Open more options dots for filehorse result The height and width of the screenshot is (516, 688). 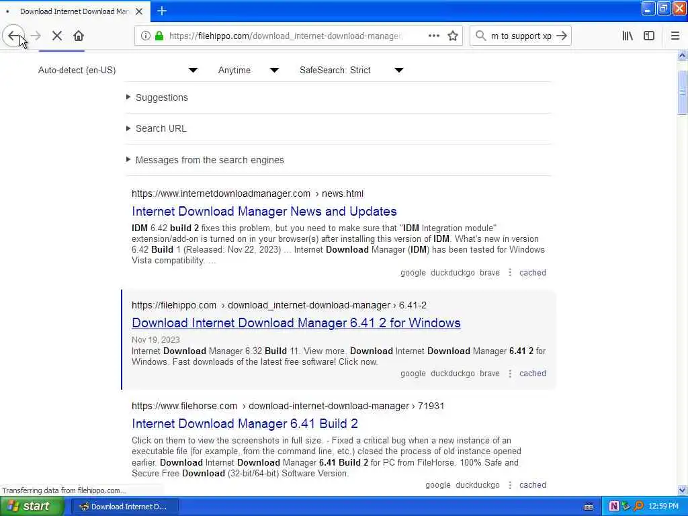[x=510, y=485]
